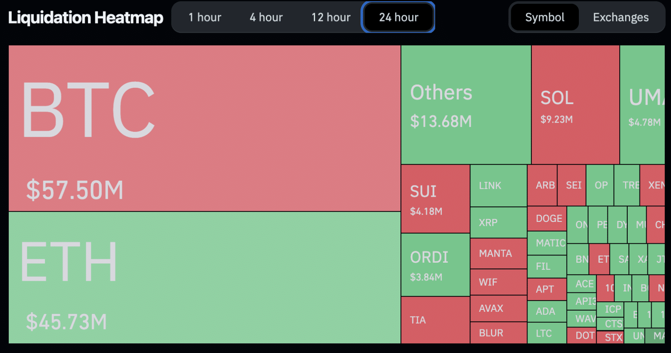Image resolution: width=671 pixels, height=353 pixels.
Task: Select the FIL tile
Action: point(547,266)
